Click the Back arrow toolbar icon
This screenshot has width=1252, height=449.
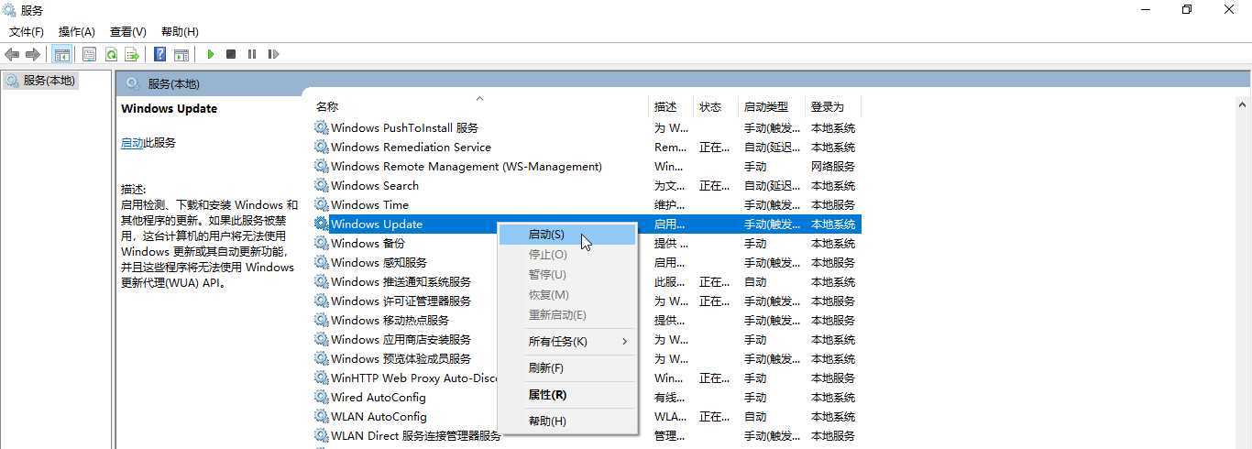tap(12, 54)
